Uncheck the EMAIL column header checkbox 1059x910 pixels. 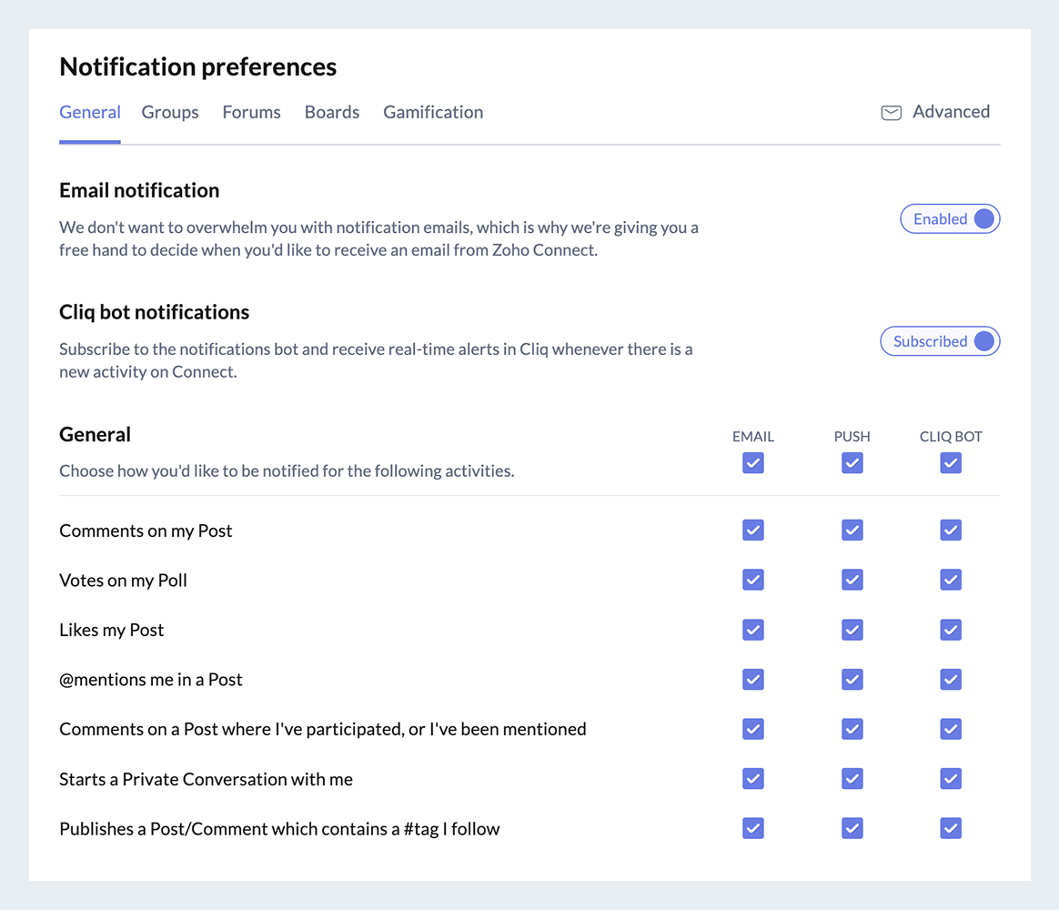click(753, 463)
